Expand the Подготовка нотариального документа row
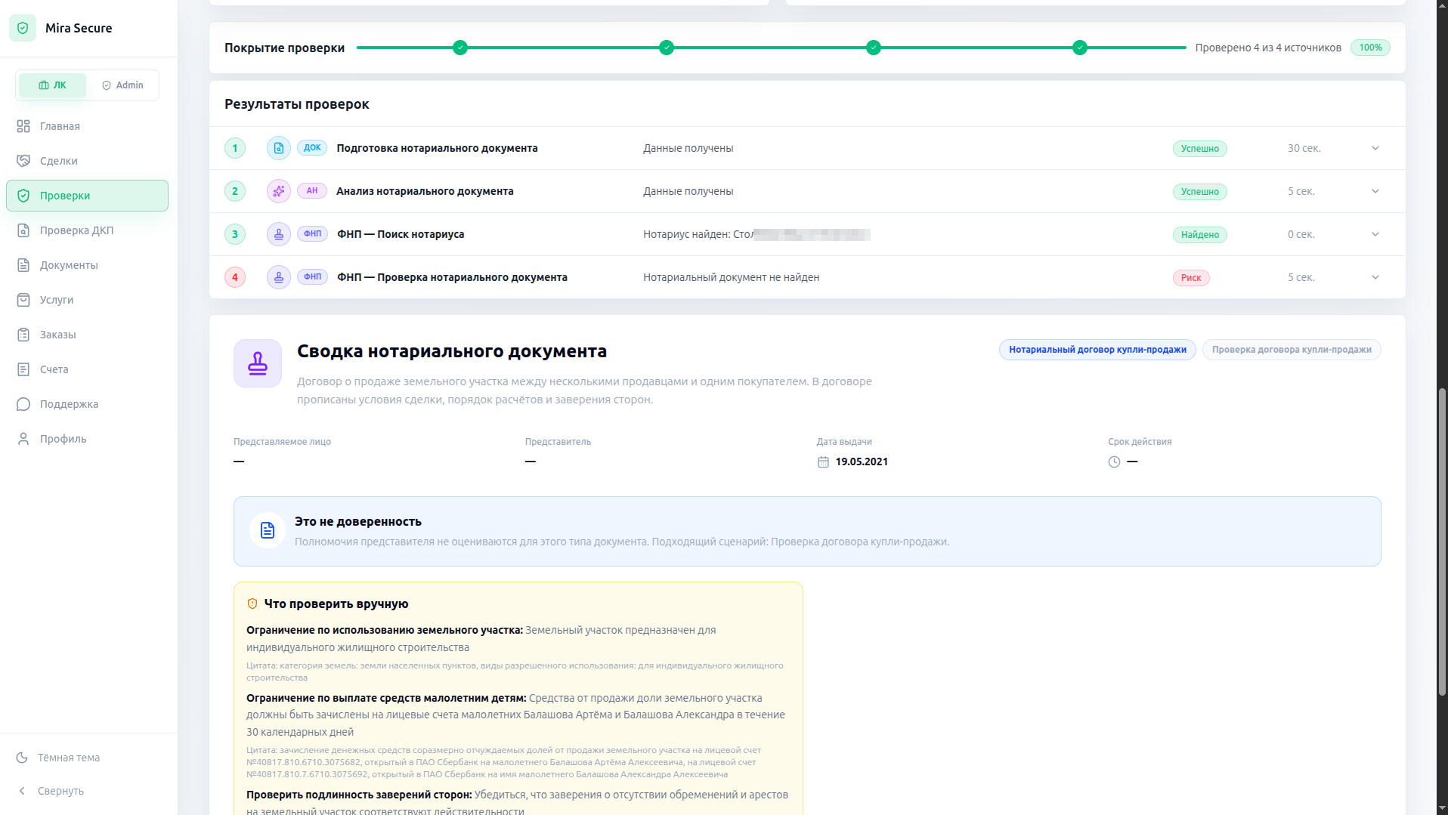The image size is (1448, 815). (1375, 148)
